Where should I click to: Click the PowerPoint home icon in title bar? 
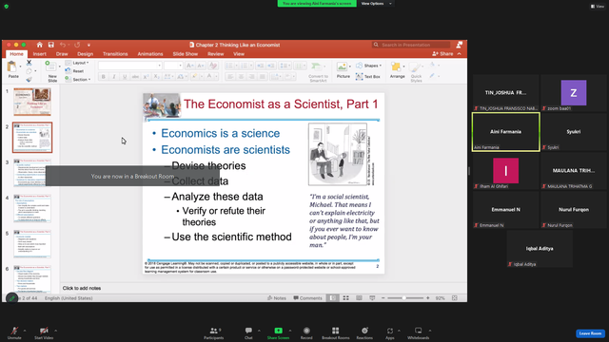(x=39, y=45)
